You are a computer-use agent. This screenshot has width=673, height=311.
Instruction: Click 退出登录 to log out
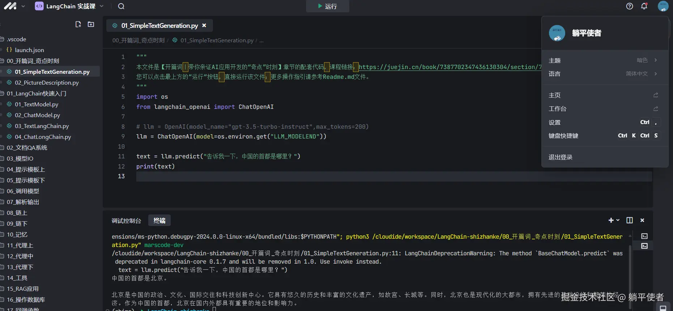point(561,157)
